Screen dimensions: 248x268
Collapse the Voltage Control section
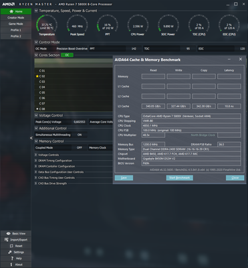point(36,115)
